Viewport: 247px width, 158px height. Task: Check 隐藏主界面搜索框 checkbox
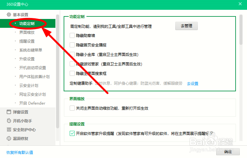tap(72, 73)
